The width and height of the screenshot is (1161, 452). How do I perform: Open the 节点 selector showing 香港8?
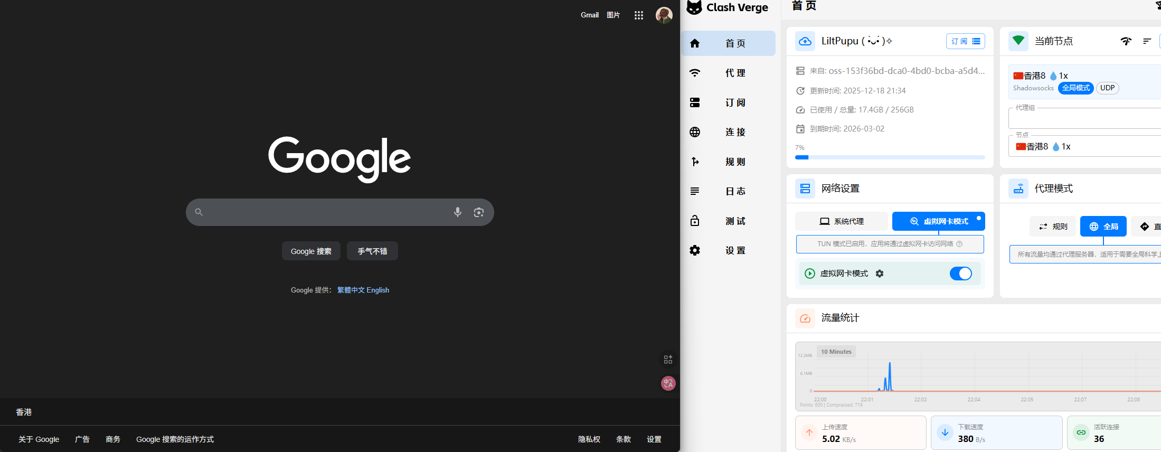point(1082,147)
